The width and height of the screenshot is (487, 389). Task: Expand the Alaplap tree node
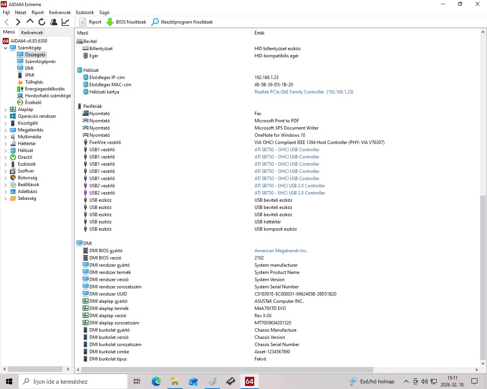point(5,109)
